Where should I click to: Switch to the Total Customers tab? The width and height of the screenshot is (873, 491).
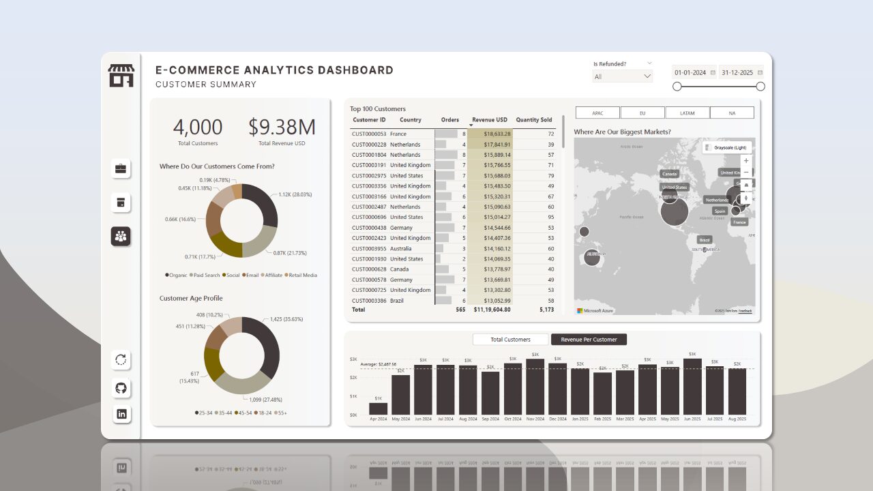511,340
